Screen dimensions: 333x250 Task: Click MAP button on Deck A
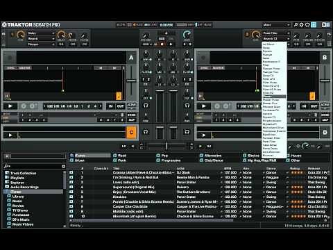[x=132, y=120]
